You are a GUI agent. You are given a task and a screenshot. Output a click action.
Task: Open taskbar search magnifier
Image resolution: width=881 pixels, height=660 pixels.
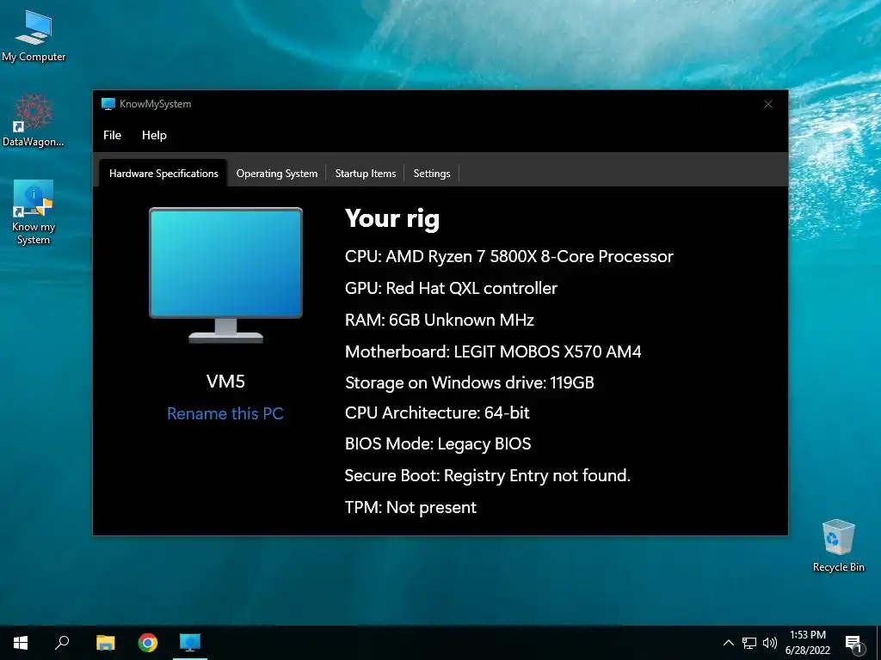coord(62,643)
